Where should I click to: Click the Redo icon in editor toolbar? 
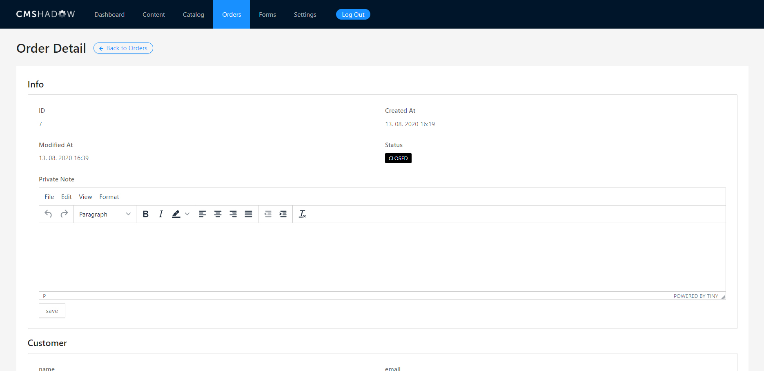pyautogui.click(x=64, y=214)
